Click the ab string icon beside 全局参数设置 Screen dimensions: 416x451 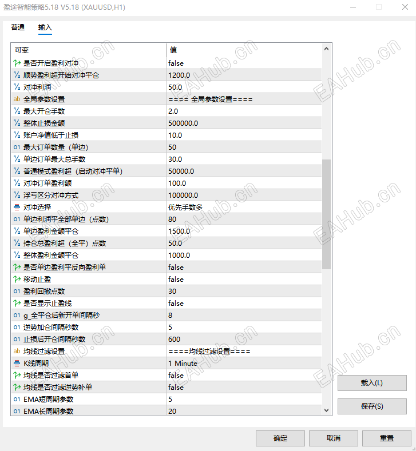pos(17,99)
